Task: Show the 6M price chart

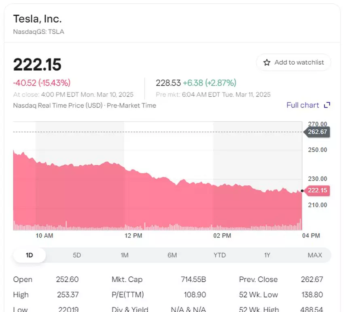Action: (x=172, y=255)
